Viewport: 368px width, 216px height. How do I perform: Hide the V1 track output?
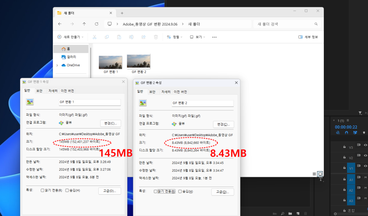[x=365, y=166]
